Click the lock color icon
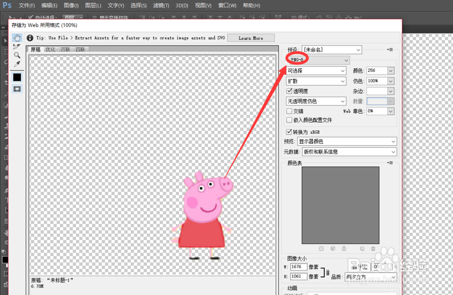 pyautogui.click(x=344, y=248)
